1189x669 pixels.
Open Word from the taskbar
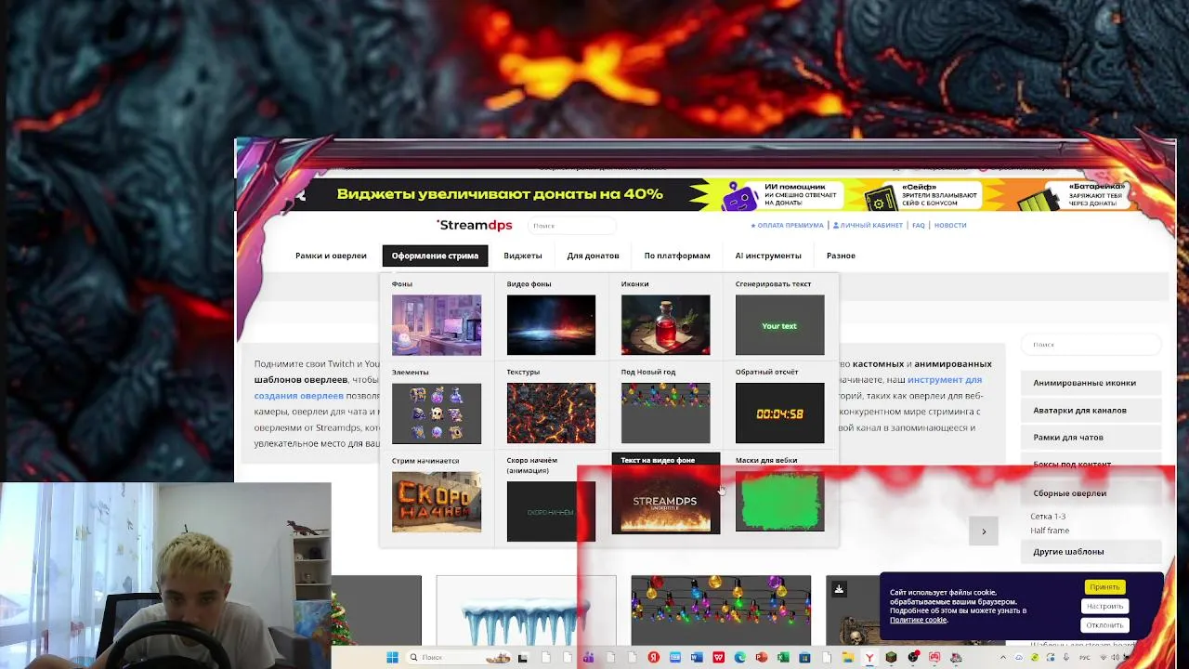pyautogui.click(x=697, y=657)
